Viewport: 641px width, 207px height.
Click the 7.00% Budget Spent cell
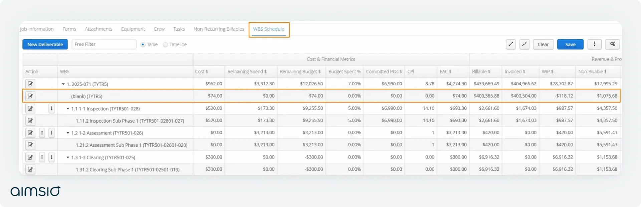tap(345, 84)
